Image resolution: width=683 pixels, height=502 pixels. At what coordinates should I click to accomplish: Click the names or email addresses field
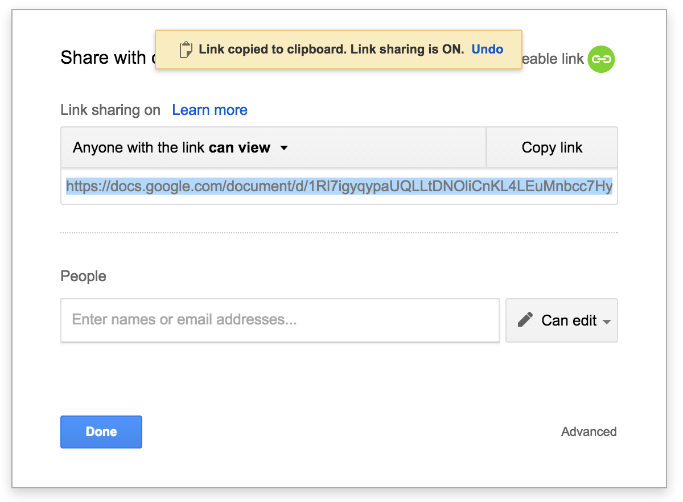pos(280,320)
